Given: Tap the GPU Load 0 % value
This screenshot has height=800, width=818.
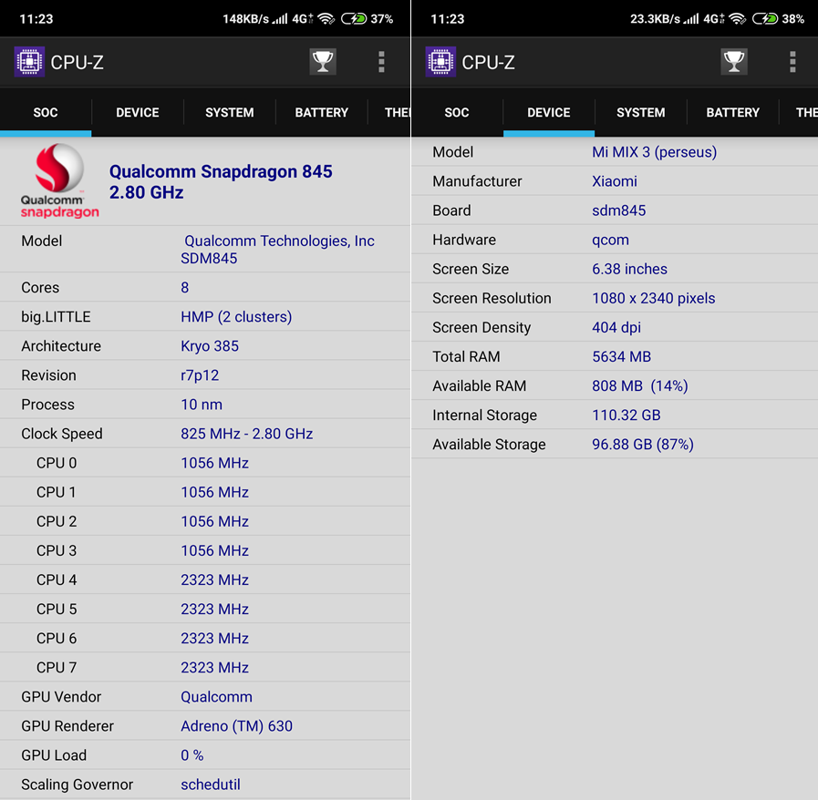Looking at the screenshot, I should (192, 755).
